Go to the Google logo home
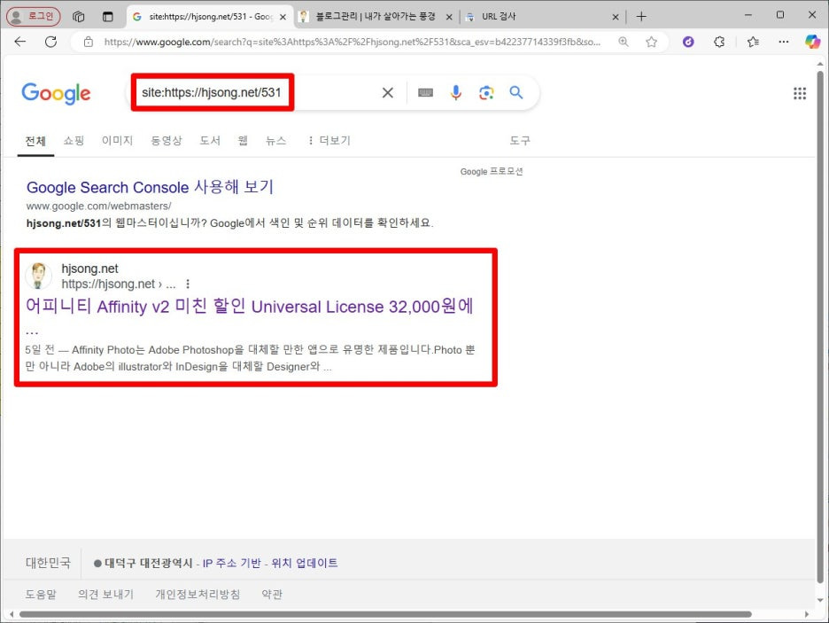Screen dimensions: 829x623 pyautogui.click(x=56, y=94)
